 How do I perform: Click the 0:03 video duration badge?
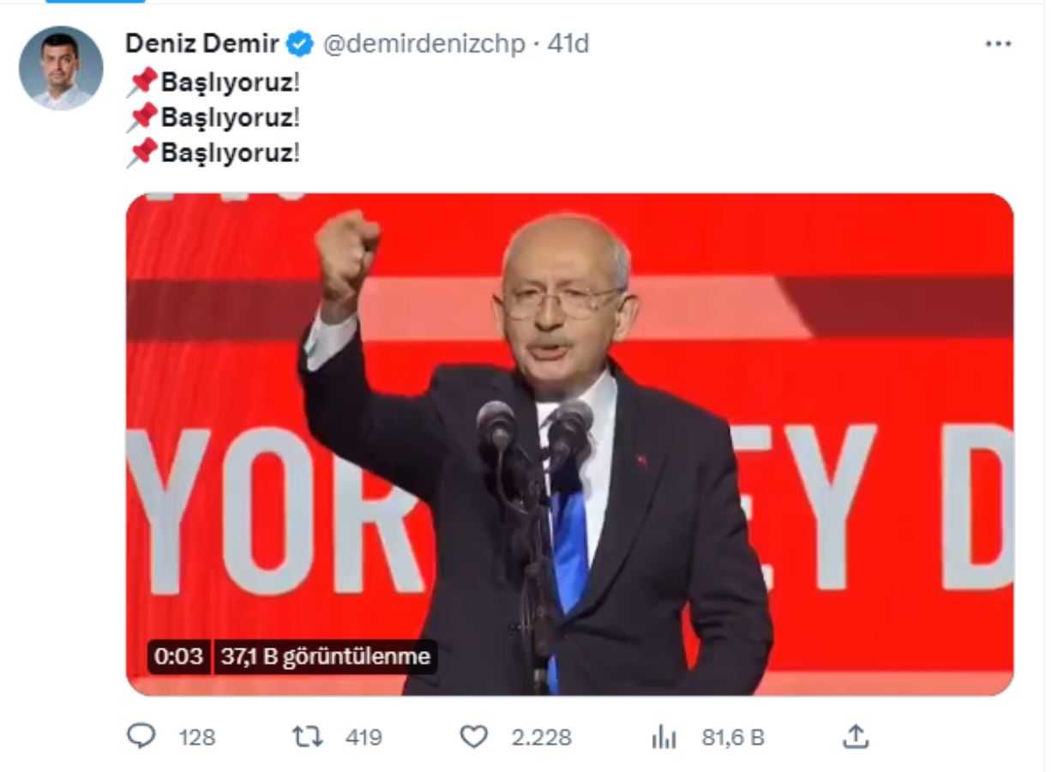[x=178, y=657]
